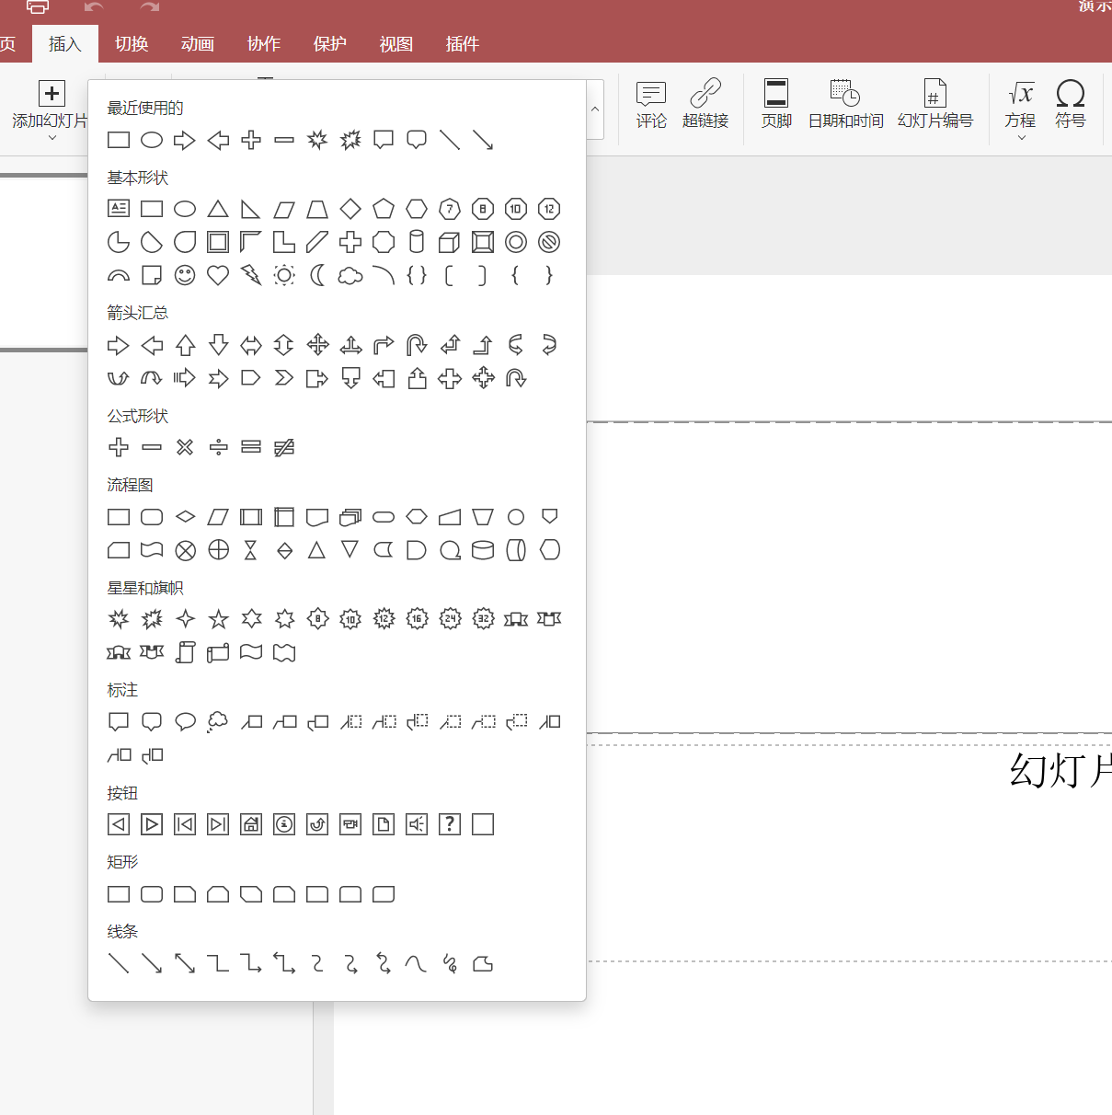Choose the vertical scroll banner shape
1112x1115 pixels.
(x=185, y=652)
